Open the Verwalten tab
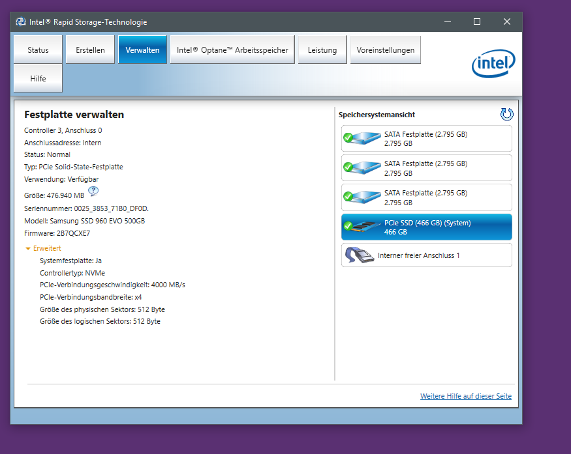571x454 pixels. (142, 50)
